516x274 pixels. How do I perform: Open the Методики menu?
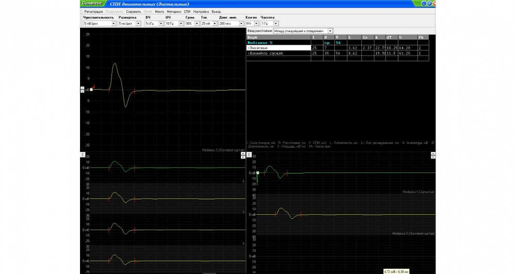174,11
